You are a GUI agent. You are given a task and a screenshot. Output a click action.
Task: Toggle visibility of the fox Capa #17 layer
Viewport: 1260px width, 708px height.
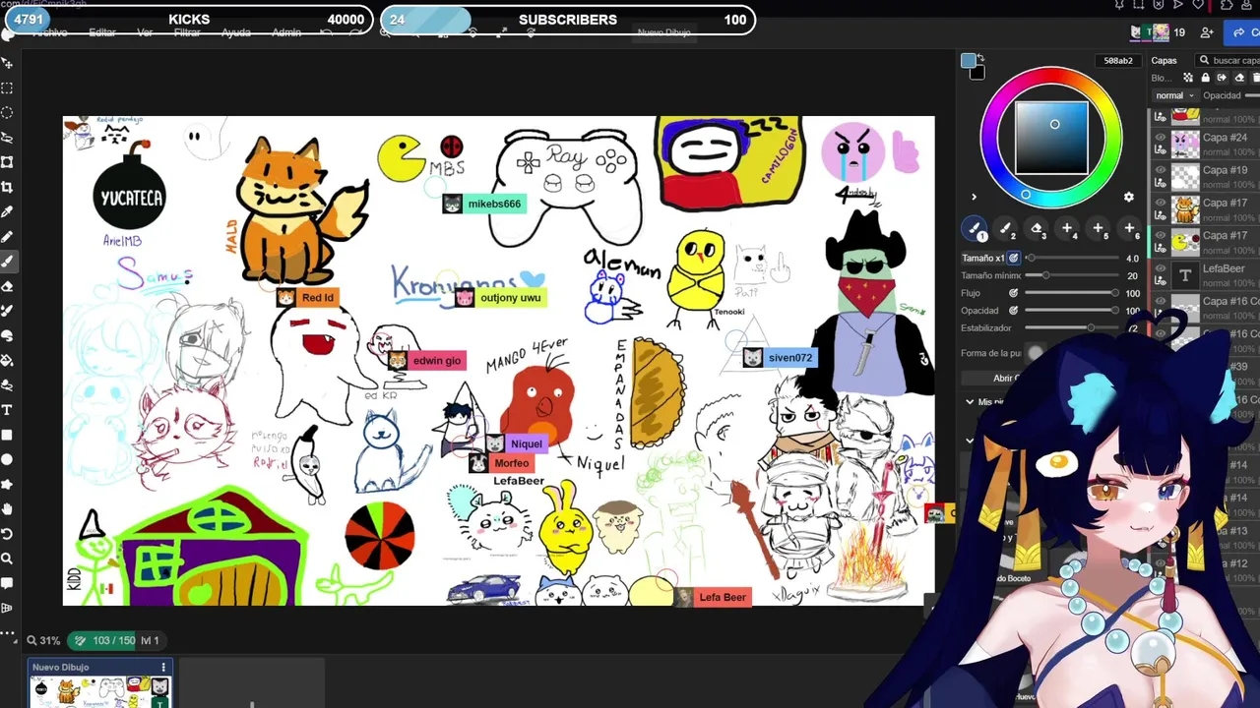click(1161, 203)
